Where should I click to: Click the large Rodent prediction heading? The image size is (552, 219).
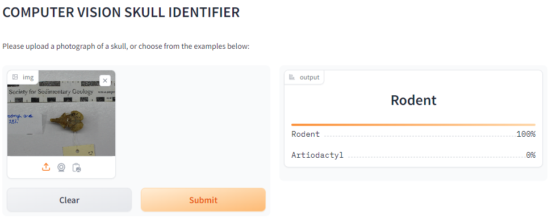point(413,100)
